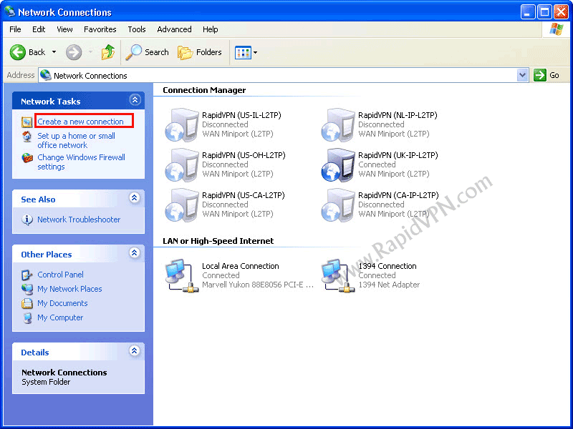Viewport: 573px width, 429px height.
Task: Click the Address field text
Action: coord(90,76)
